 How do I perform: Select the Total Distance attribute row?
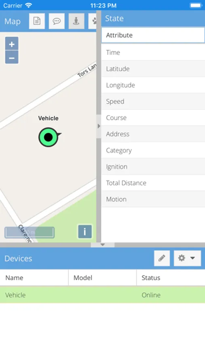click(153, 183)
